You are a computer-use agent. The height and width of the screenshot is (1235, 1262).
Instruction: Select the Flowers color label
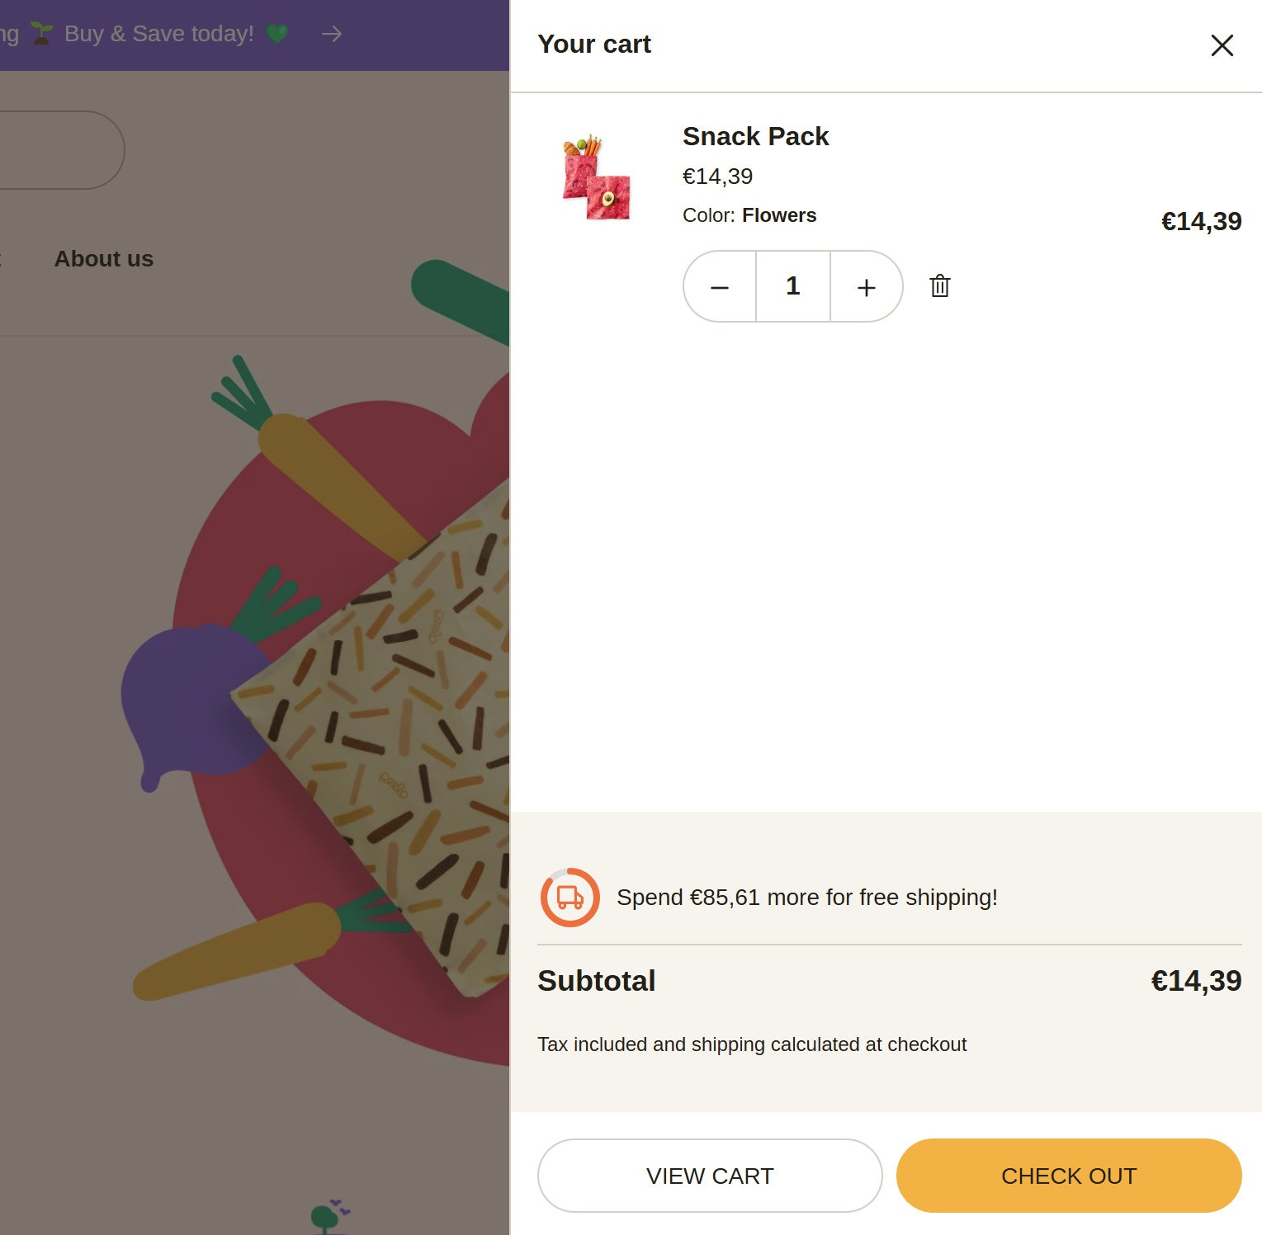(x=778, y=214)
